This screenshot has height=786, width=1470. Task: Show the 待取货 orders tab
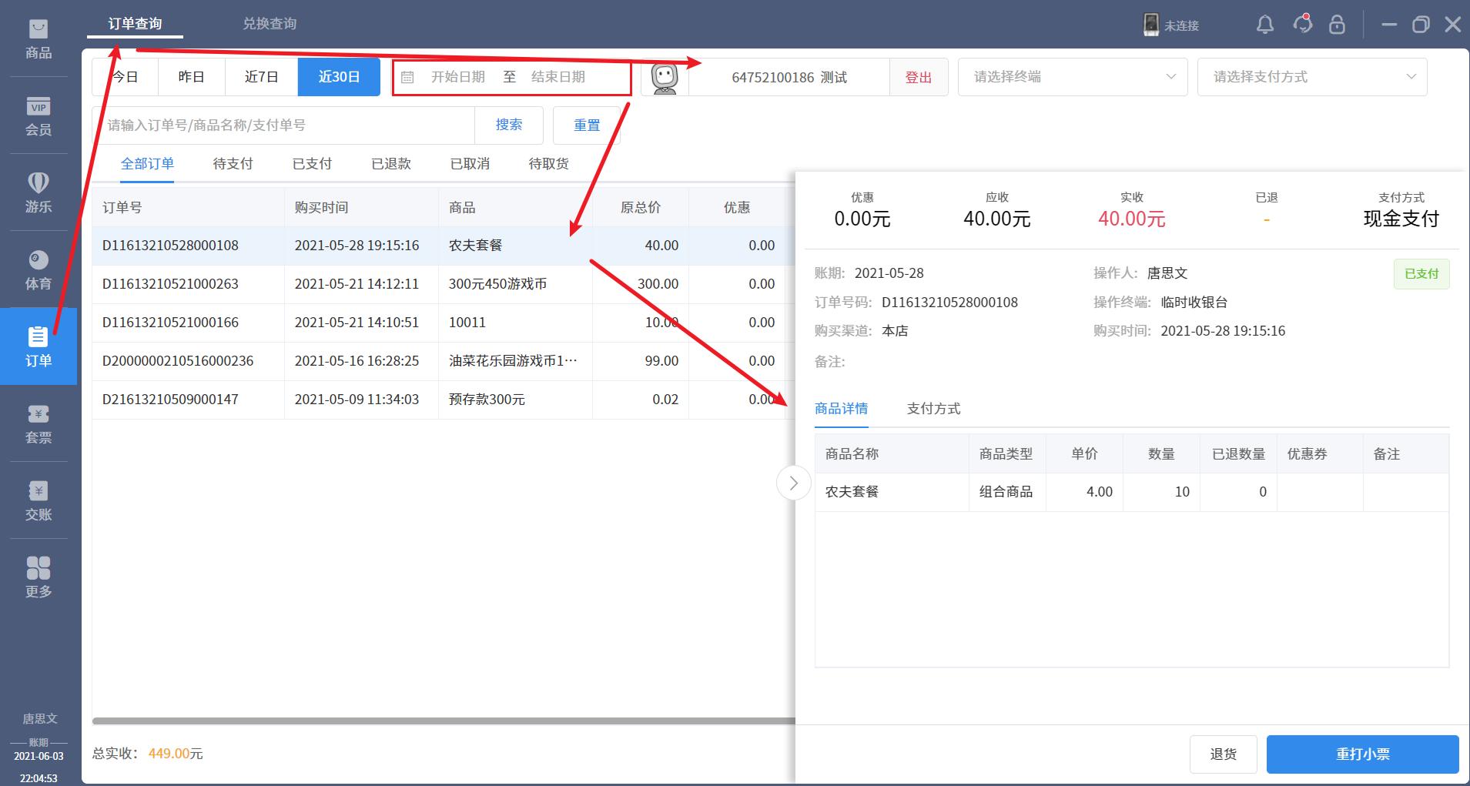549,164
